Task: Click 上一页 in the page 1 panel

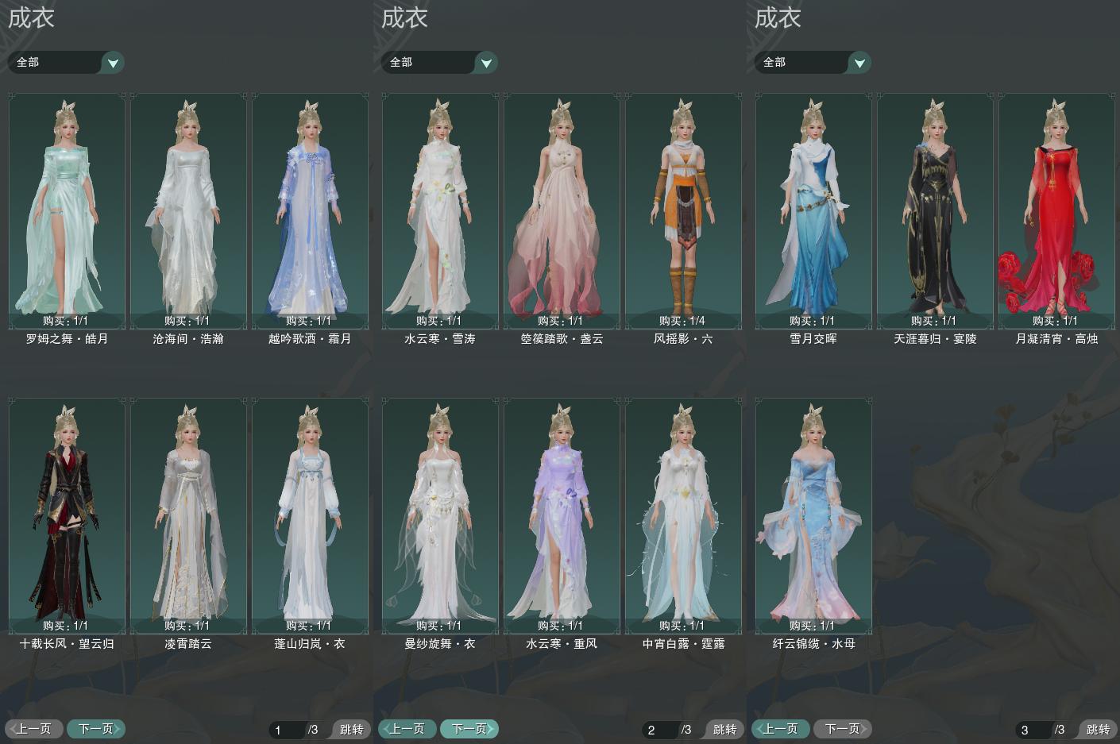Action: point(34,728)
